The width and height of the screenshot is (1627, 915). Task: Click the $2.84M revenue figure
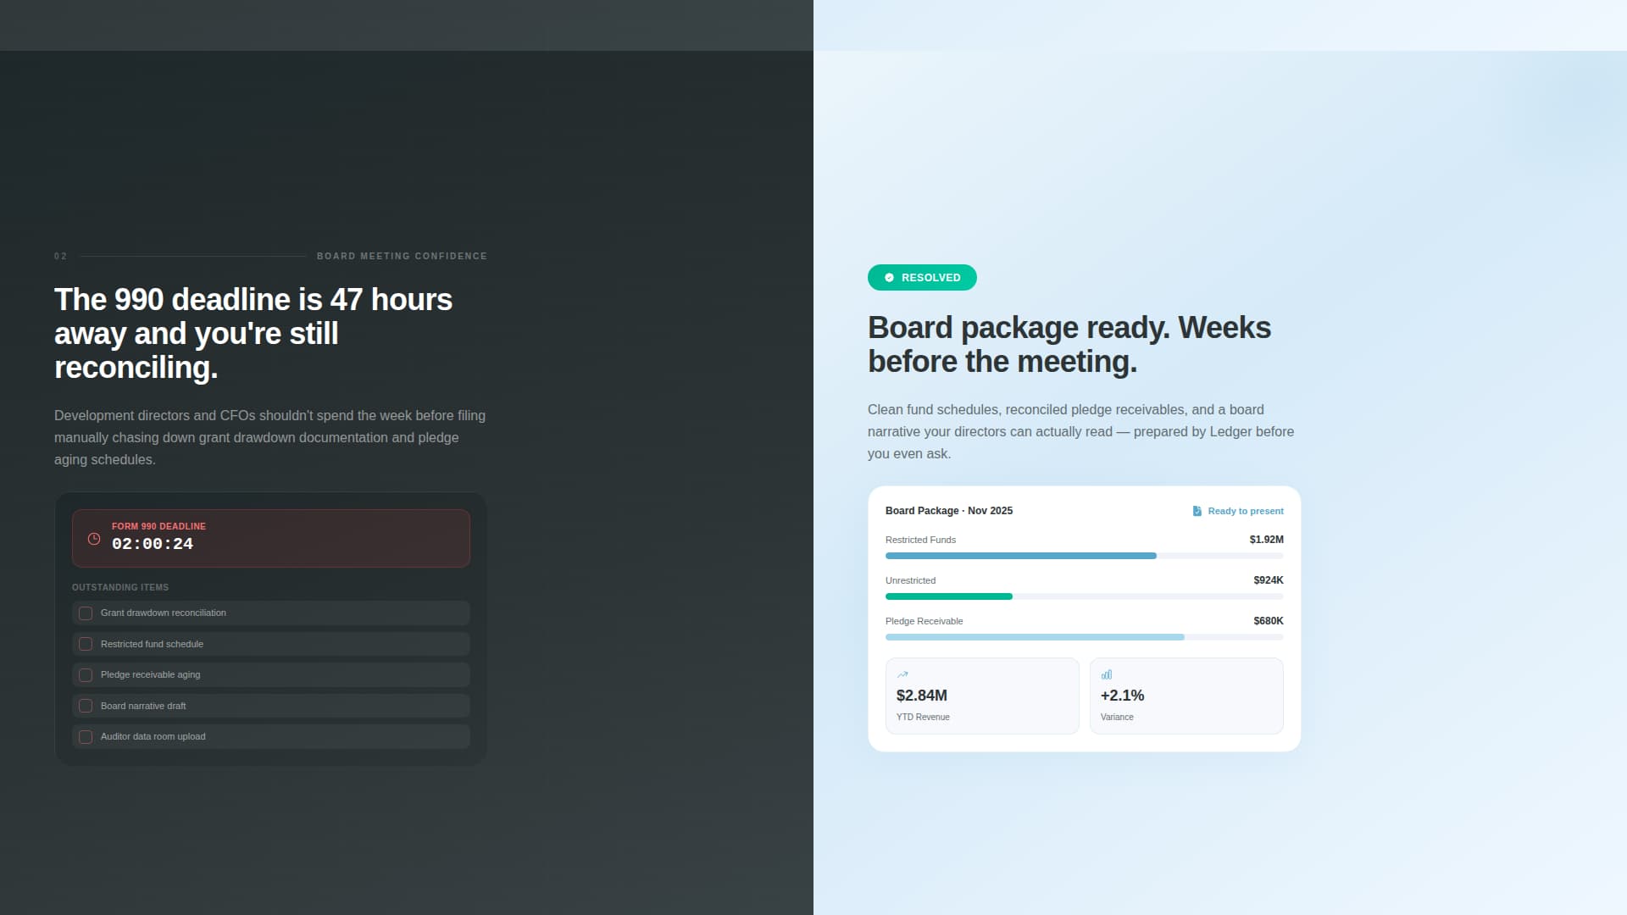tap(922, 696)
